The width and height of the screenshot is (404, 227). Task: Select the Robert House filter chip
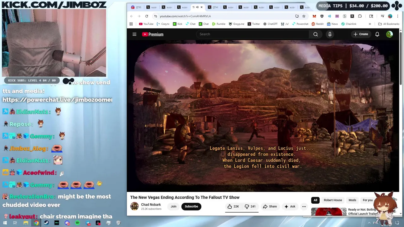pos(333,200)
